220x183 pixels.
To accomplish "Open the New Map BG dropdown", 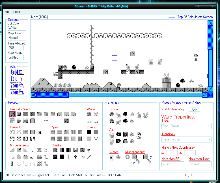I will (x=173, y=164).
